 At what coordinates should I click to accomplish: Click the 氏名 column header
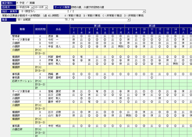pos(58,29)
